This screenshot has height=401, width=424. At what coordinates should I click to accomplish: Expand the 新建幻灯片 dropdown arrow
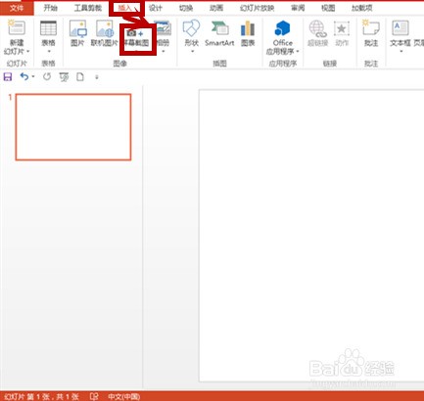(28, 52)
